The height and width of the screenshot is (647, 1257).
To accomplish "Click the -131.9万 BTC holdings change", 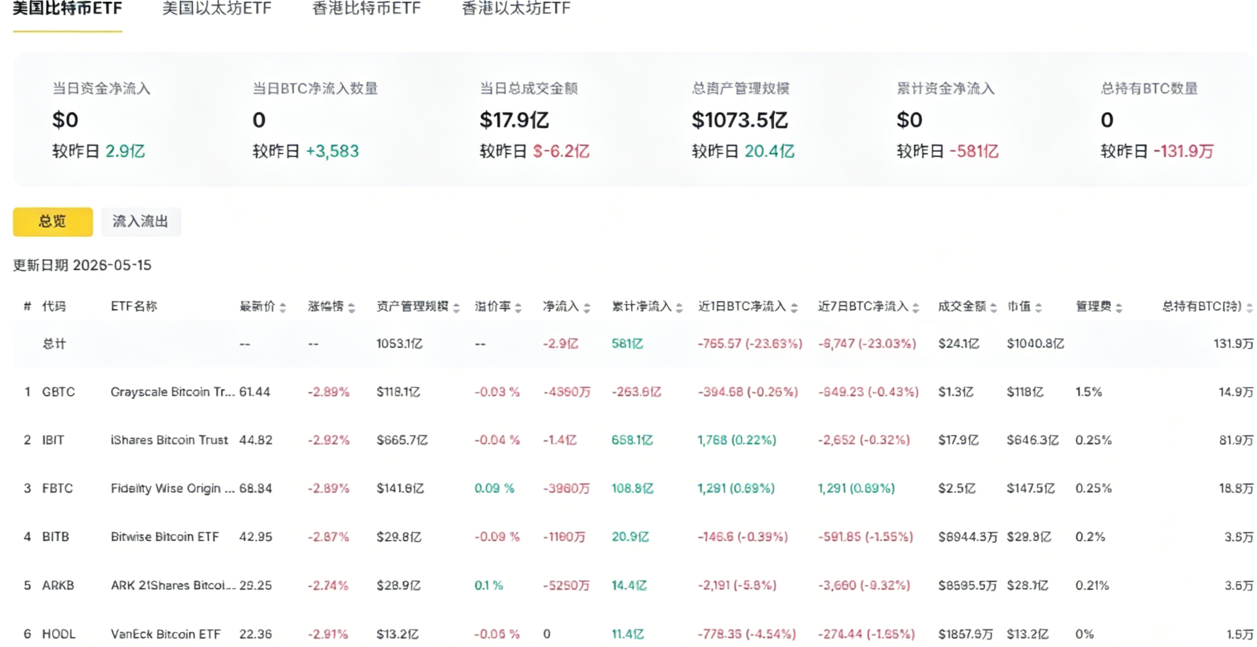I will [x=1184, y=151].
